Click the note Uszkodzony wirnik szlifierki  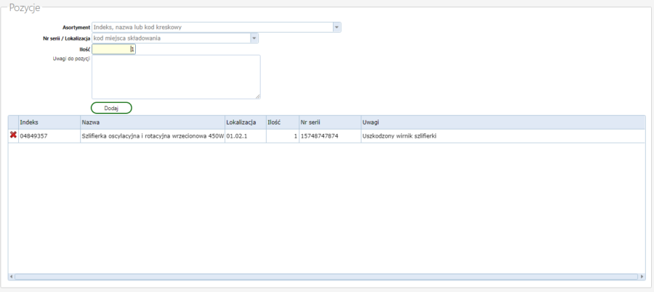pos(503,135)
